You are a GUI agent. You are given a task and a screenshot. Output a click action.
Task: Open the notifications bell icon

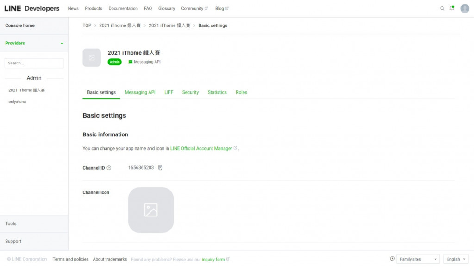coord(452,8)
